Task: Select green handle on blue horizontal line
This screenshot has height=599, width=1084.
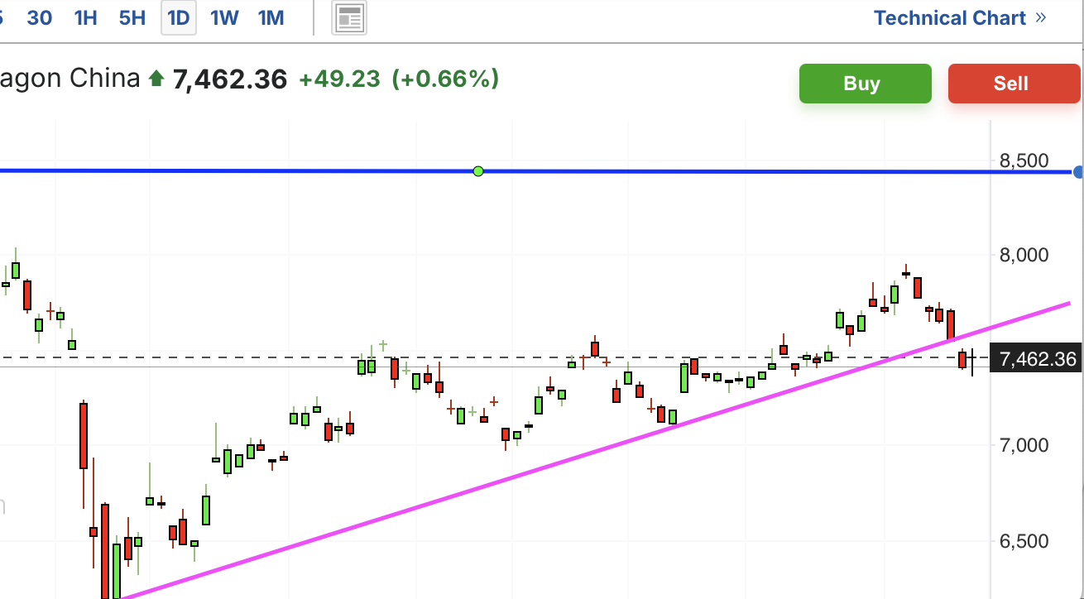Action: click(478, 171)
